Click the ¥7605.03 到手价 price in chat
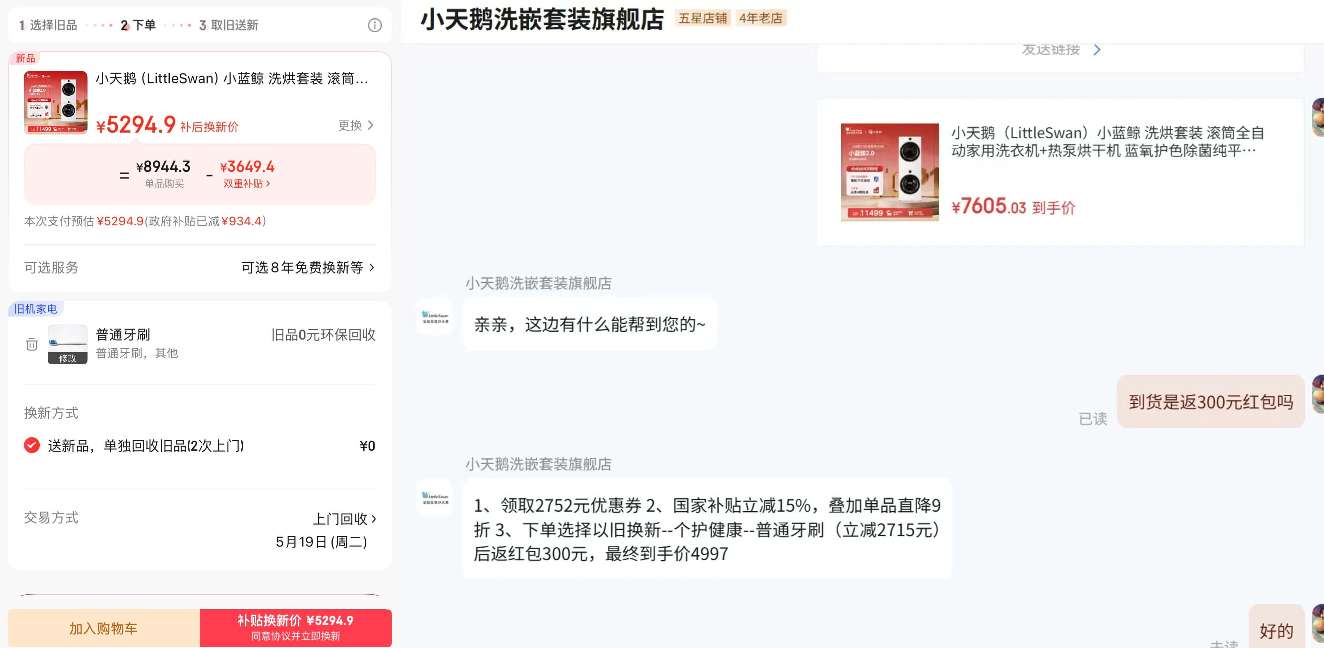The width and height of the screenshot is (1324, 648). point(1013,206)
